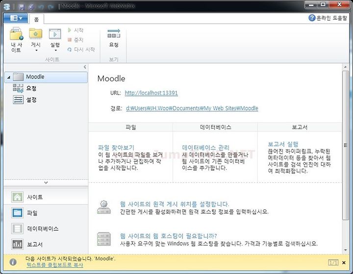
Task: Click the save icon in quick access toolbar
Action: pyautogui.click(x=22, y=7)
